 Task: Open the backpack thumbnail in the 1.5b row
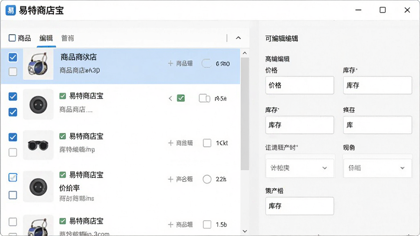(x=38, y=225)
